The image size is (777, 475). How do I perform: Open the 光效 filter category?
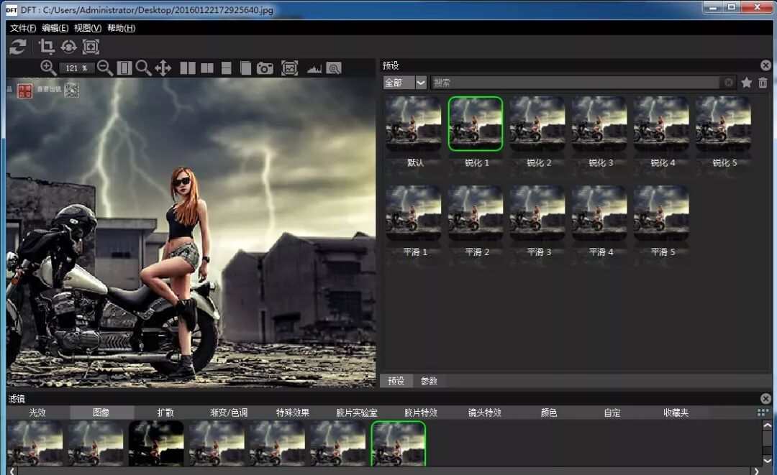click(37, 412)
